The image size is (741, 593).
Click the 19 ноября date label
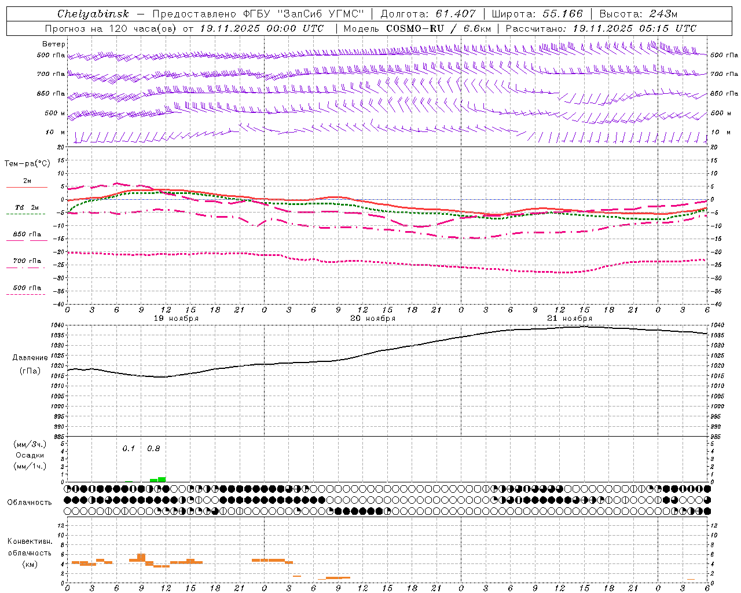coord(176,319)
